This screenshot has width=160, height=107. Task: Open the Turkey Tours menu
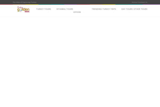point(43,9)
